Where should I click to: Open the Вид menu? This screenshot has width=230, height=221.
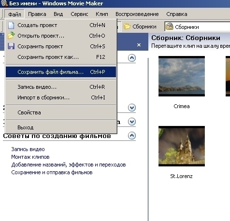(x=58, y=14)
